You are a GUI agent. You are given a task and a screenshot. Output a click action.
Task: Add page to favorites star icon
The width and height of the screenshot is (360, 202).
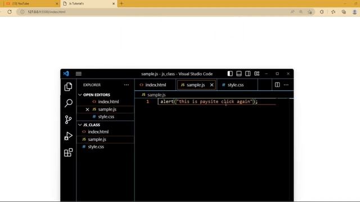click(x=310, y=12)
